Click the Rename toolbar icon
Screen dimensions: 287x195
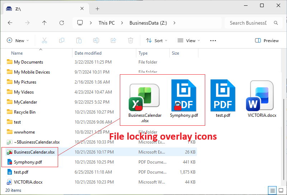(x=96, y=40)
